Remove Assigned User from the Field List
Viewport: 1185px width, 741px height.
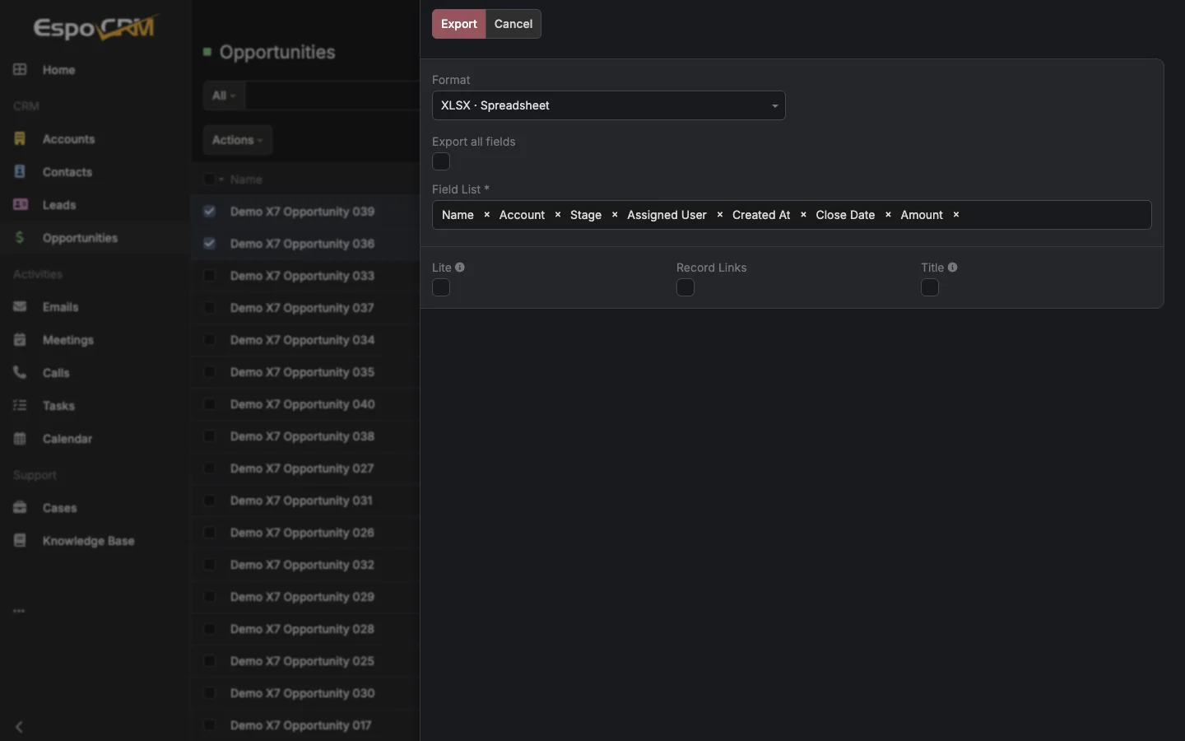(720, 215)
